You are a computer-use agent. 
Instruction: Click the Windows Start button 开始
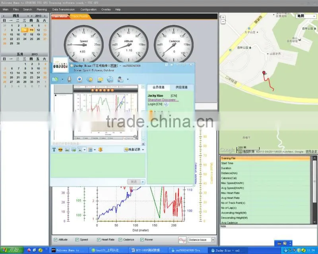pyautogui.click(x=11, y=250)
